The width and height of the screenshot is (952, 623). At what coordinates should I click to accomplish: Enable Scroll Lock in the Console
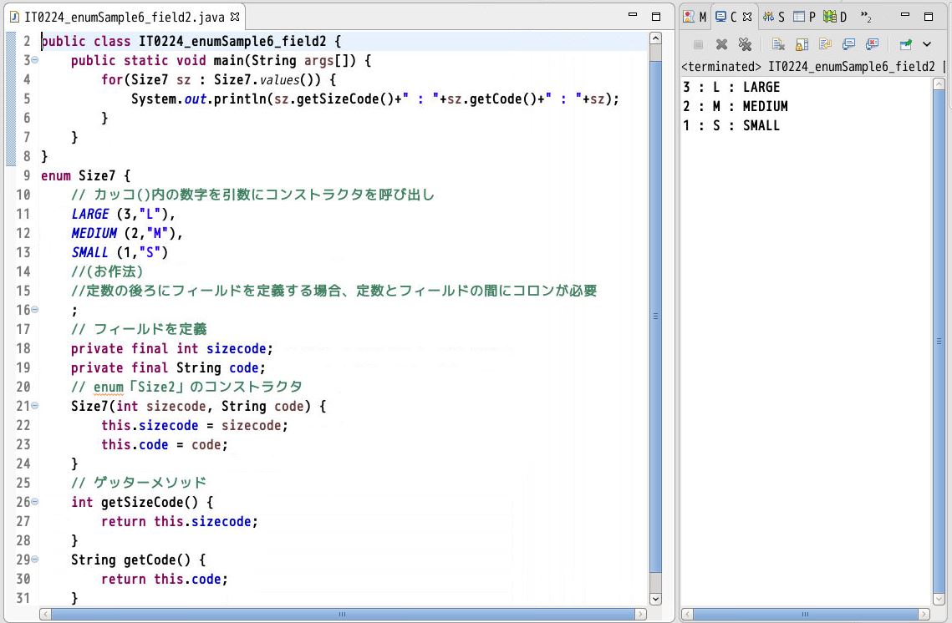pyautogui.click(x=800, y=43)
